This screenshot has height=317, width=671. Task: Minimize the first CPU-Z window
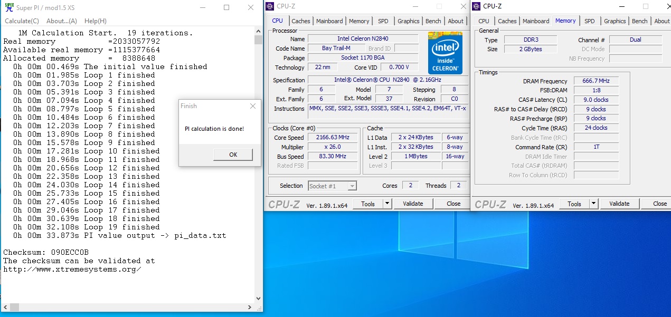pyautogui.click(x=416, y=6)
